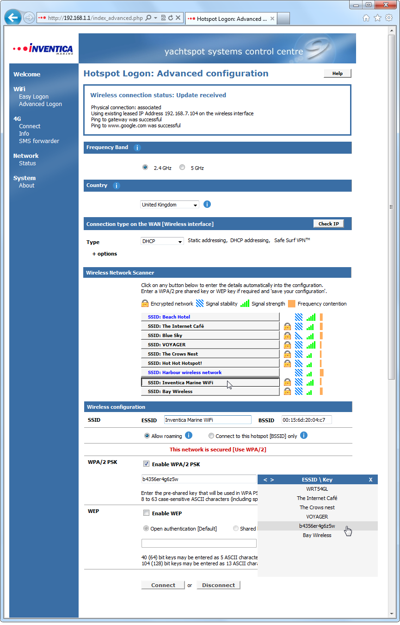Click the Signal stability legend icon
400x625 pixels.
pyautogui.click(x=200, y=304)
